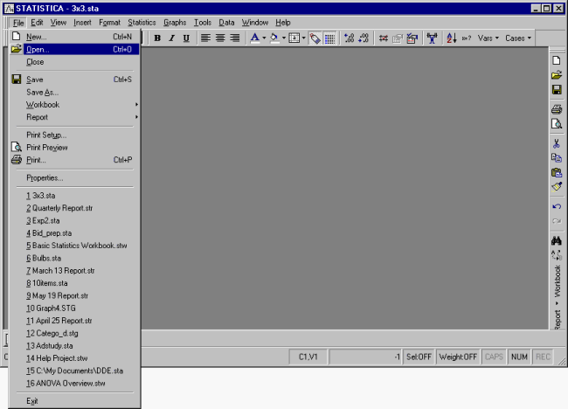568x409 pixels.
Task: Click the cell borders icon
Action: click(x=294, y=38)
